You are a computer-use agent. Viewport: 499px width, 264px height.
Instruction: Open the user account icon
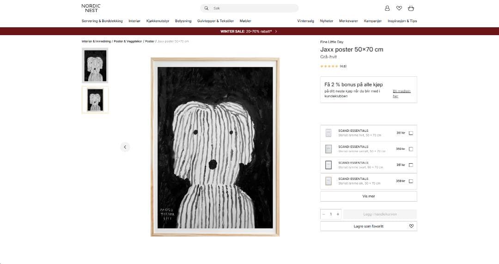coord(387,8)
